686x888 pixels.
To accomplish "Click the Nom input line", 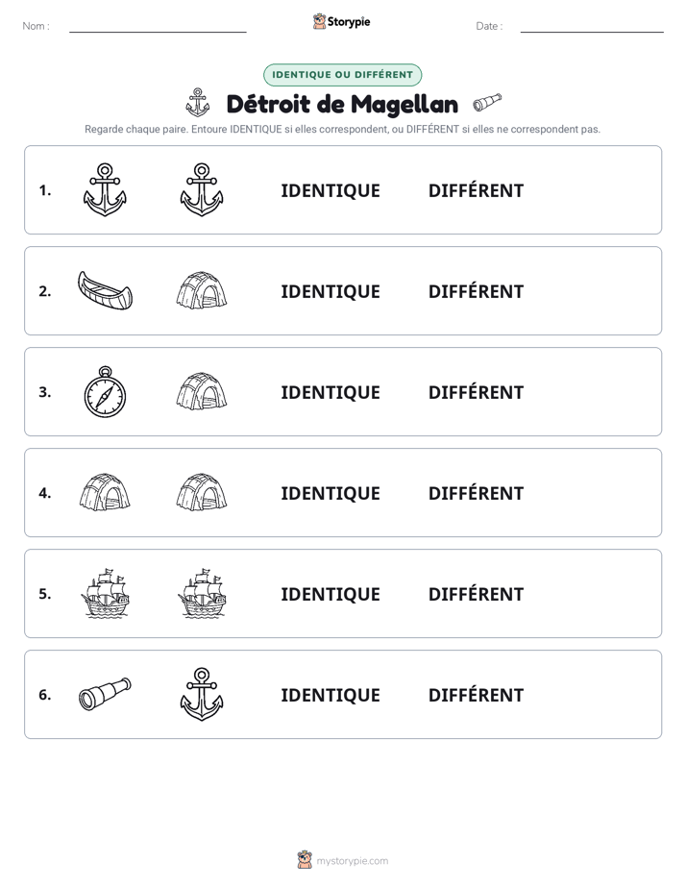I will click(x=158, y=27).
